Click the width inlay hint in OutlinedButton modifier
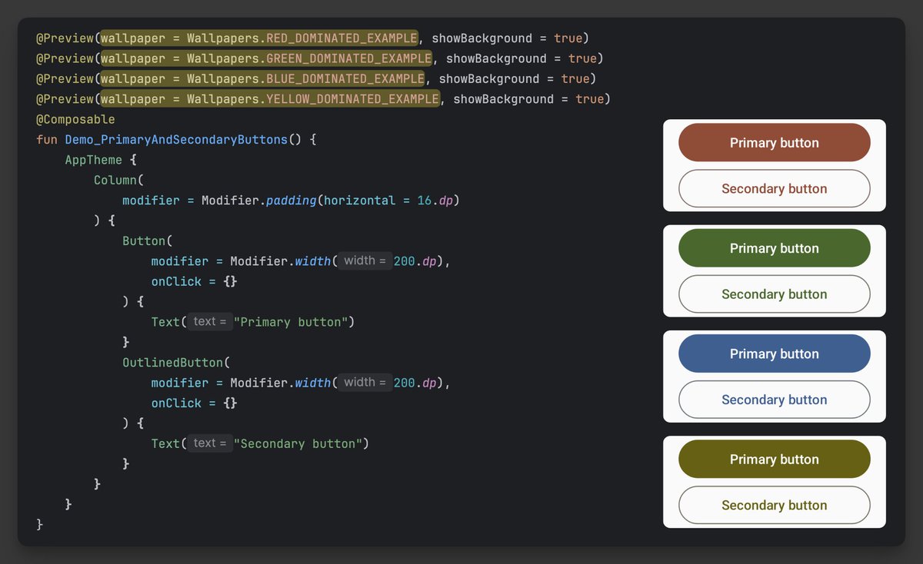 (365, 382)
